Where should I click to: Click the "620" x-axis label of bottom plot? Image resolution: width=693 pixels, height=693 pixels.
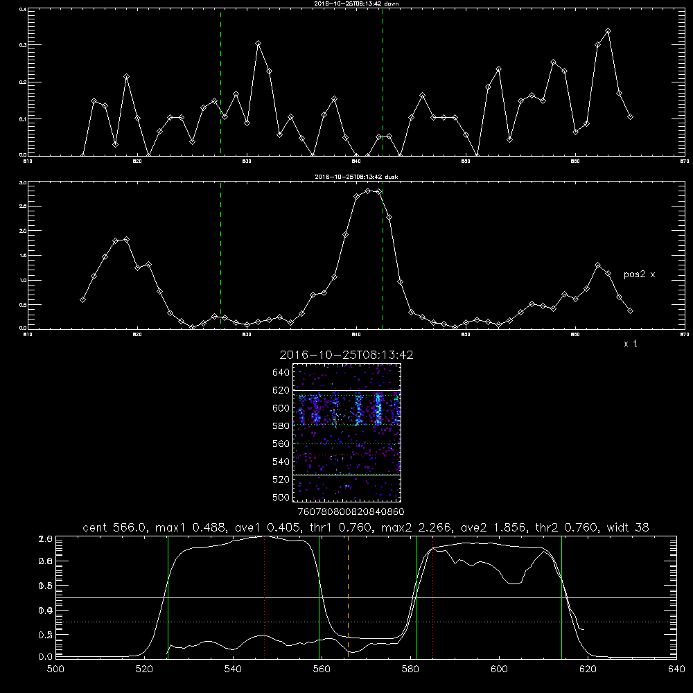[x=588, y=669]
